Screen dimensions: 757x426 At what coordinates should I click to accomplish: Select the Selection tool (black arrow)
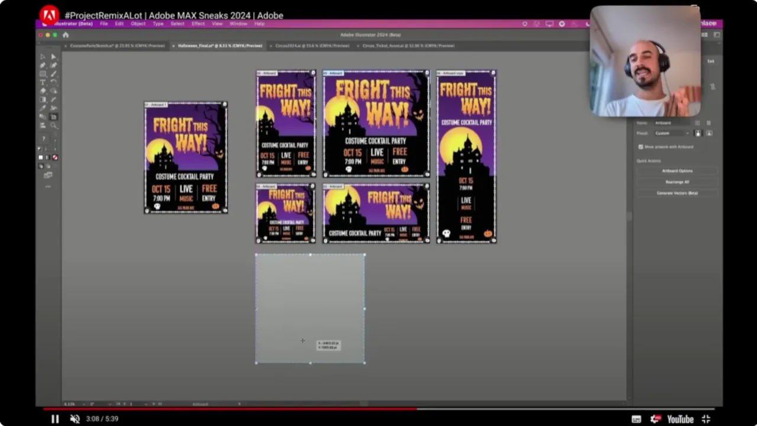pyautogui.click(x=43, y=57)
